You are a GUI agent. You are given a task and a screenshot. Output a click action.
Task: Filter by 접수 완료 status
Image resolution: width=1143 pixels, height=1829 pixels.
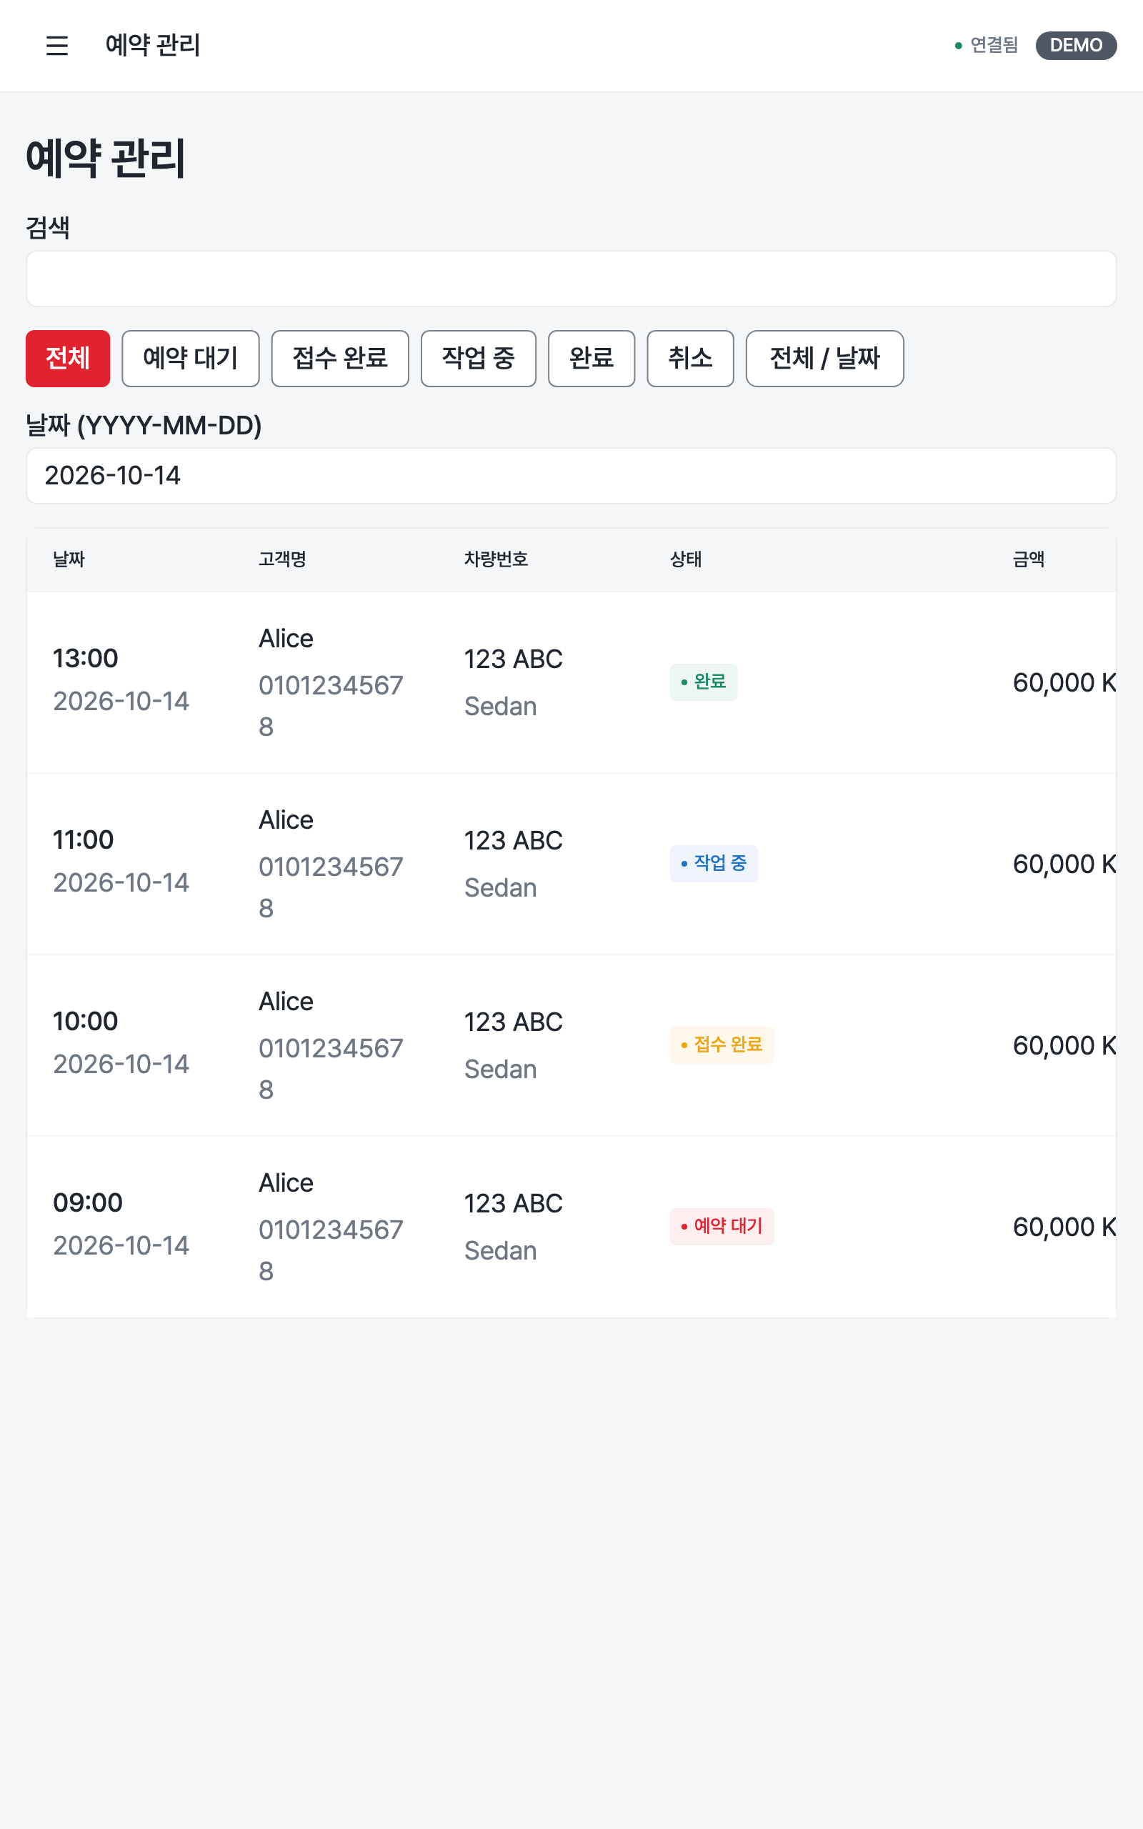pyautogui.click(x=340, y=358)
